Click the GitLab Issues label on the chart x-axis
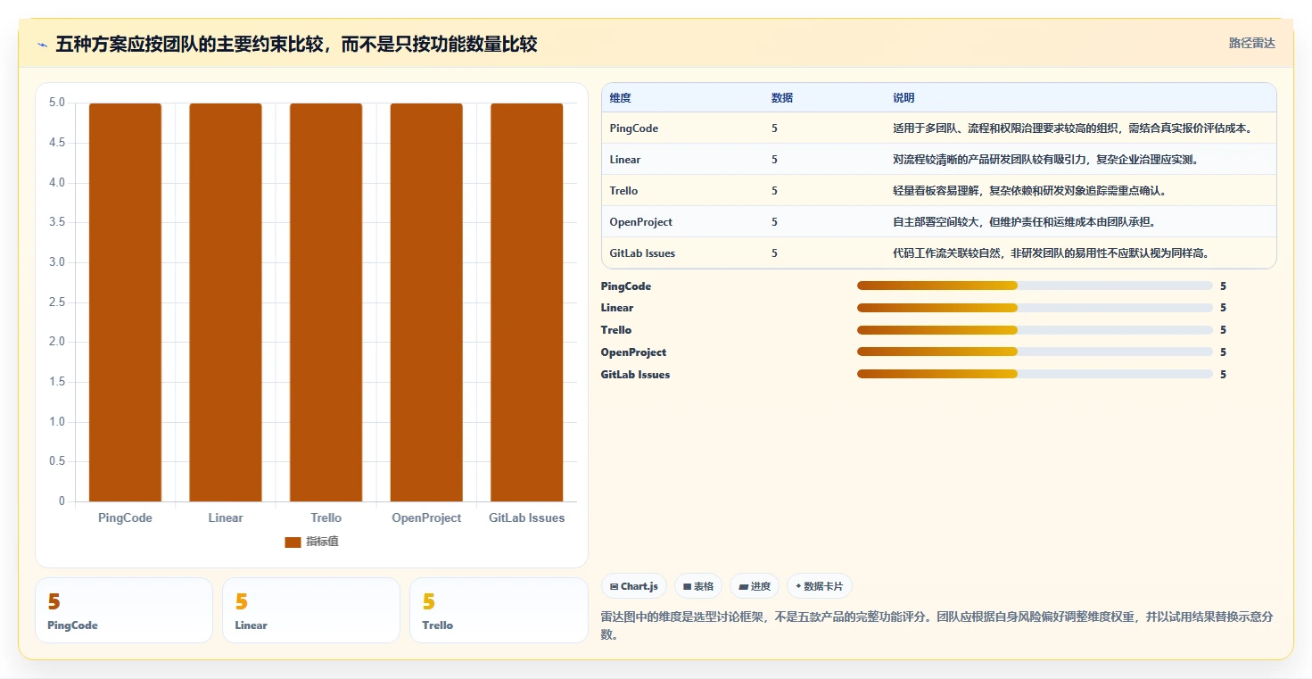1312x679 pixels. 527,518
